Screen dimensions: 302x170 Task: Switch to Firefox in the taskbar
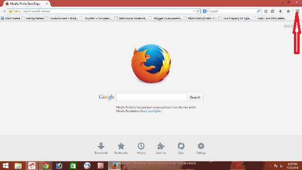pos(114,166)
